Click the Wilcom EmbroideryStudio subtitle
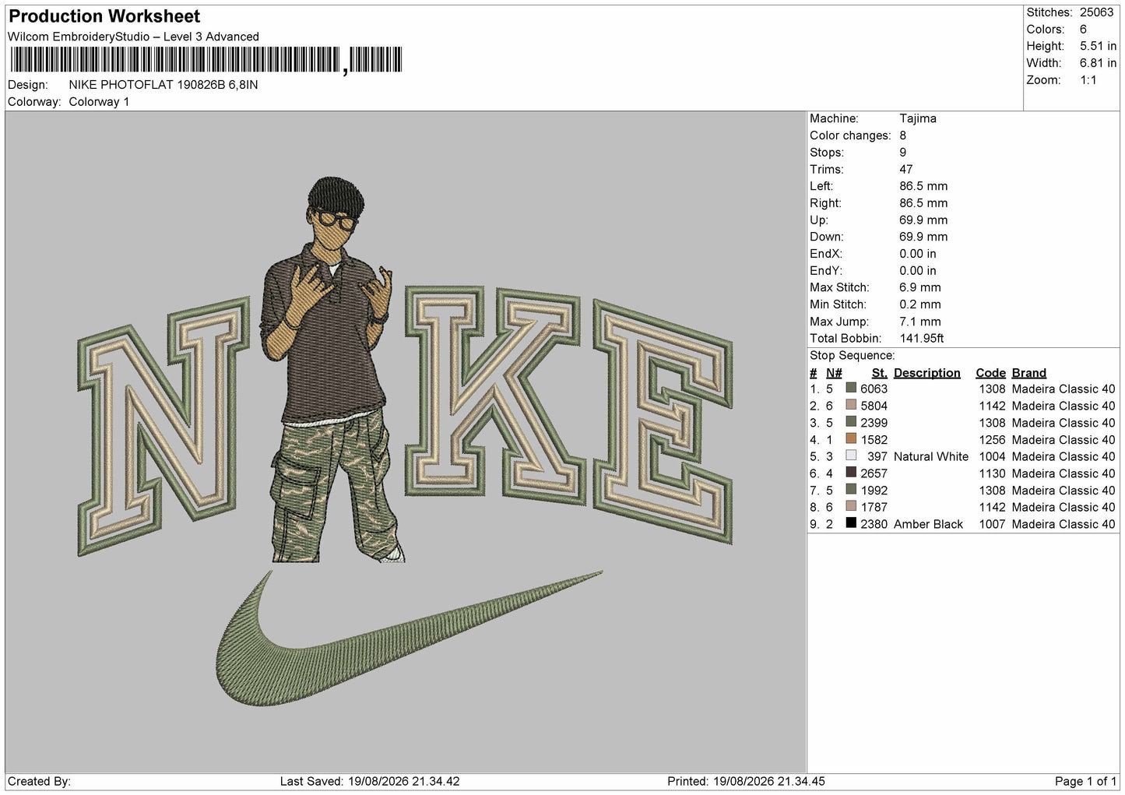Screen dimensions: 1125x795 coord(133,37)
